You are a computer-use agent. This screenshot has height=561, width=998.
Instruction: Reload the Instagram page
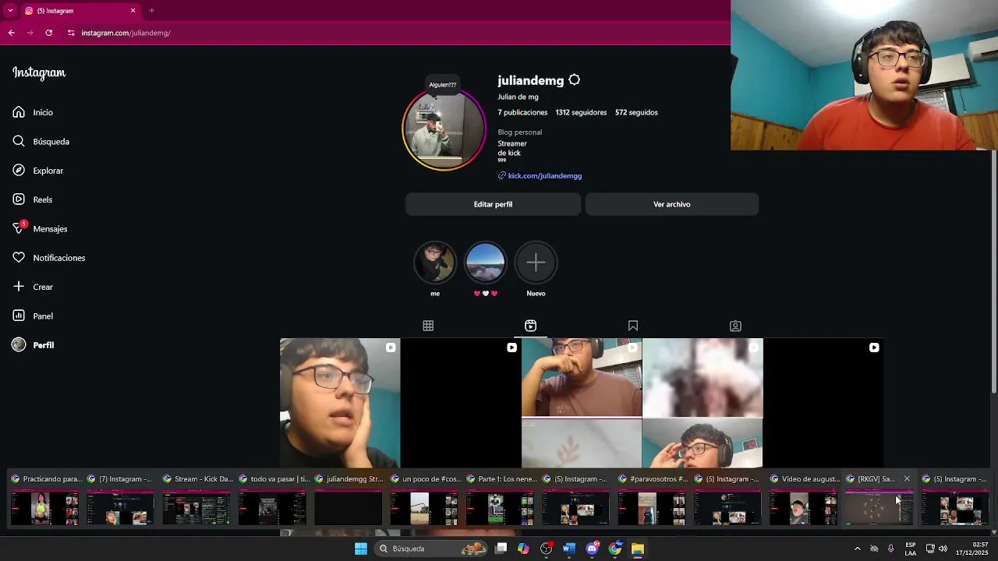(48, 33)
